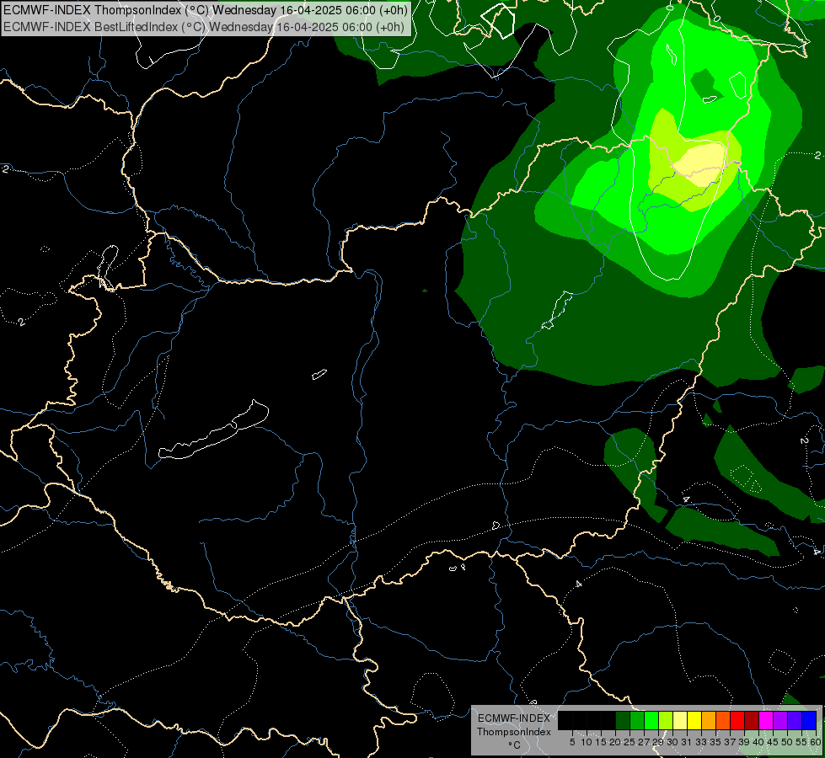Click the '39' tick label in legend
825x758 pixels.
pyautogui.click(x=744, y=742)
